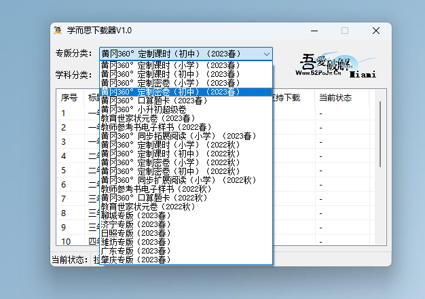Pick 黄冈360° 小升初超级卷
This screenshot has height=299, width=425.
click(x=186, y=109)
